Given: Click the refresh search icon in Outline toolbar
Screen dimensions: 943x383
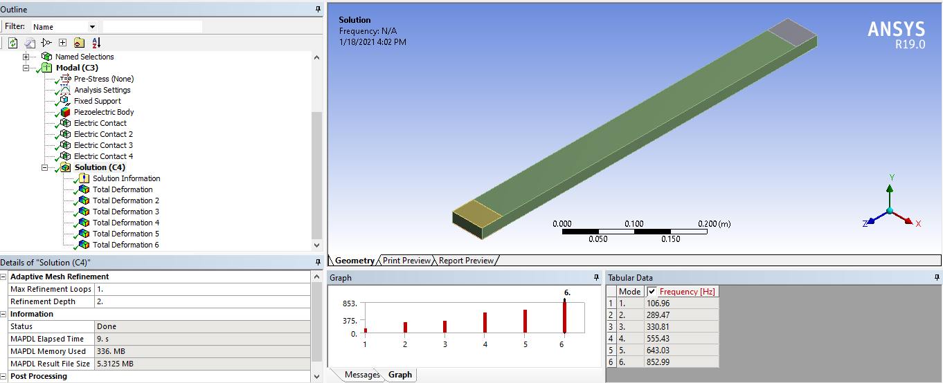Looking at the screenshot, I should tap(13, 43).
